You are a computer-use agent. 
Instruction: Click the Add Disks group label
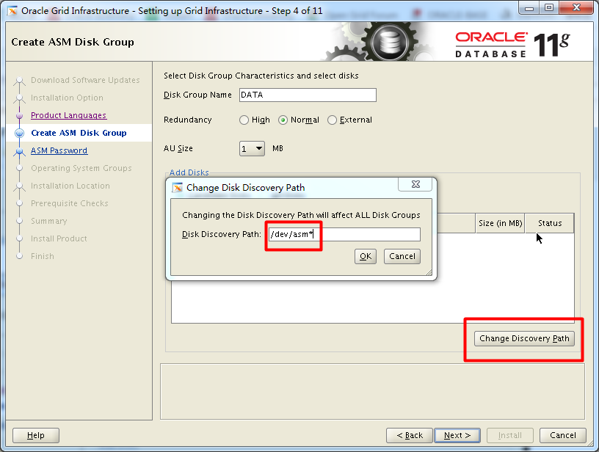[189, 172]
